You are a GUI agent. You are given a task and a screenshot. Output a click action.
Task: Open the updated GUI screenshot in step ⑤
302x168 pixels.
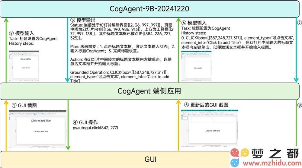coord(210,128)
